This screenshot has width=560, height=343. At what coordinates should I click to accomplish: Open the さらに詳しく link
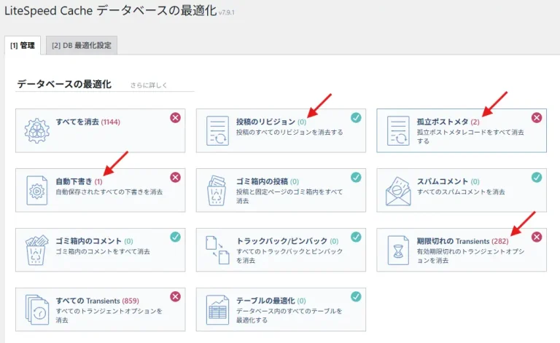pos(149,85)
